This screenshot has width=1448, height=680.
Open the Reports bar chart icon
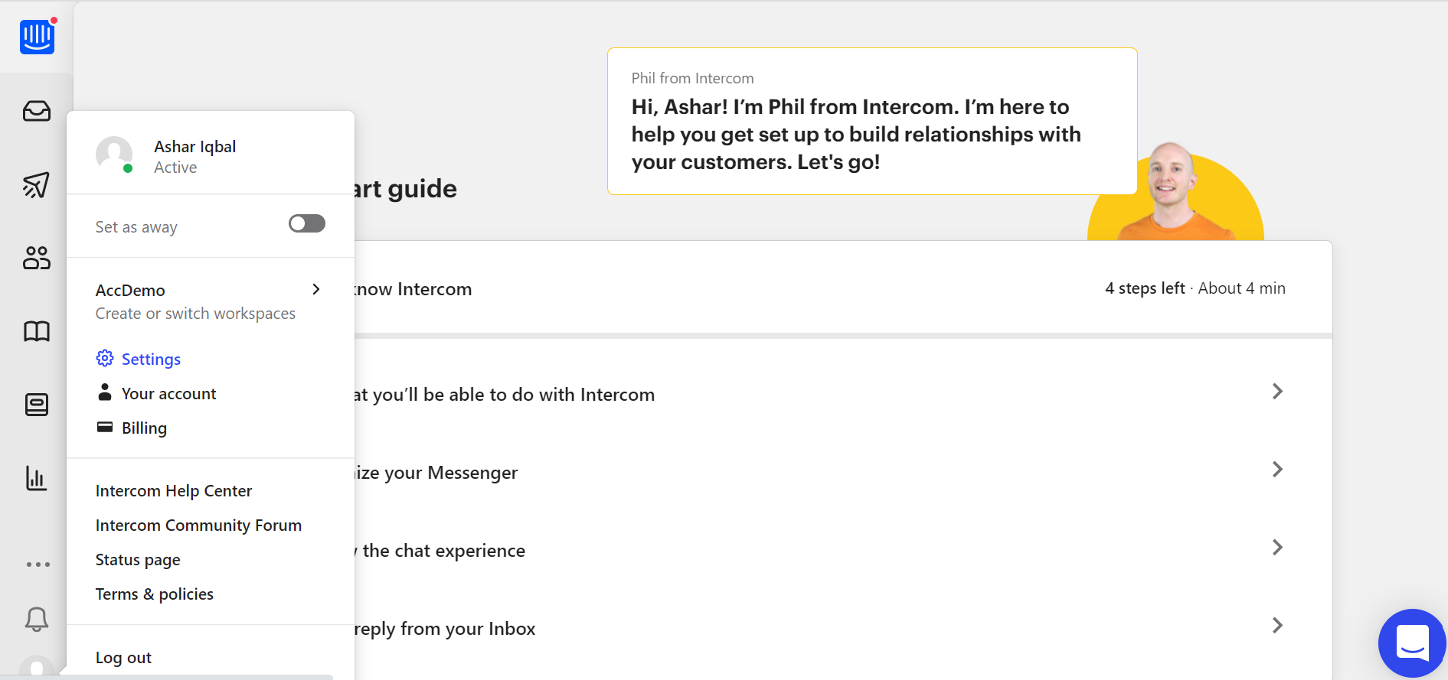[37, 478]
